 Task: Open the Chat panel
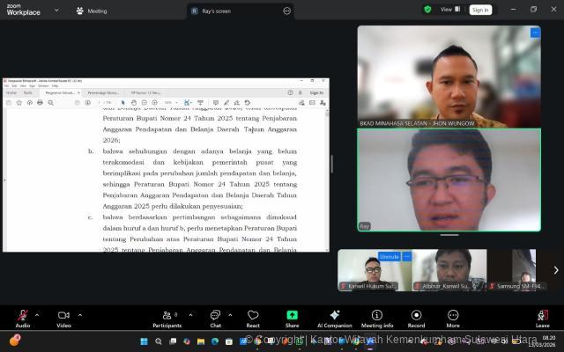tap(215, 317)
